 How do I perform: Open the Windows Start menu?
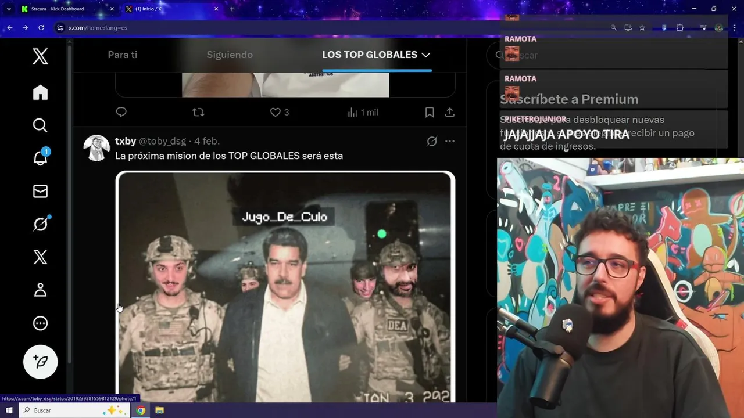[9, 410]
